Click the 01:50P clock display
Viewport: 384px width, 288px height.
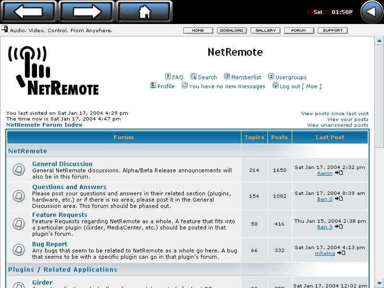(342, 12)
